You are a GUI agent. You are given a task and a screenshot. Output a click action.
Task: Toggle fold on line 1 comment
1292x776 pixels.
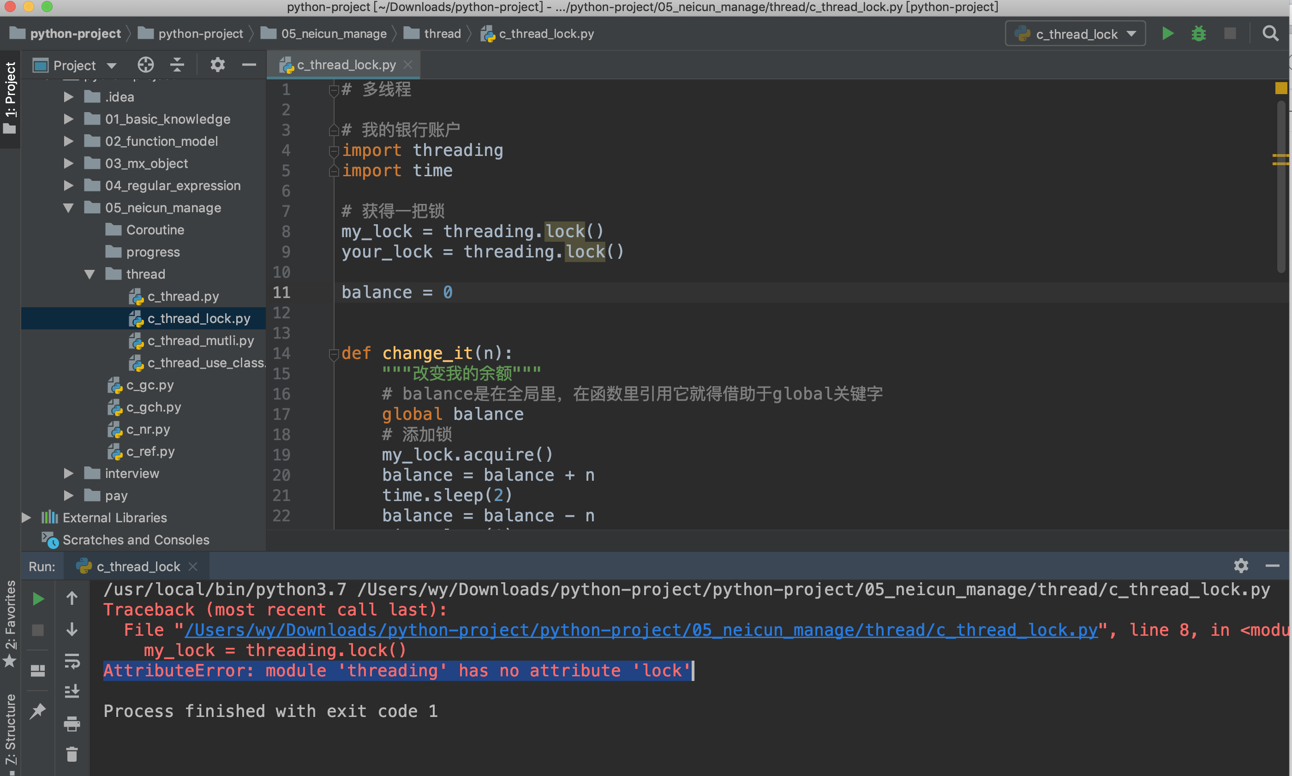[334, 90]
